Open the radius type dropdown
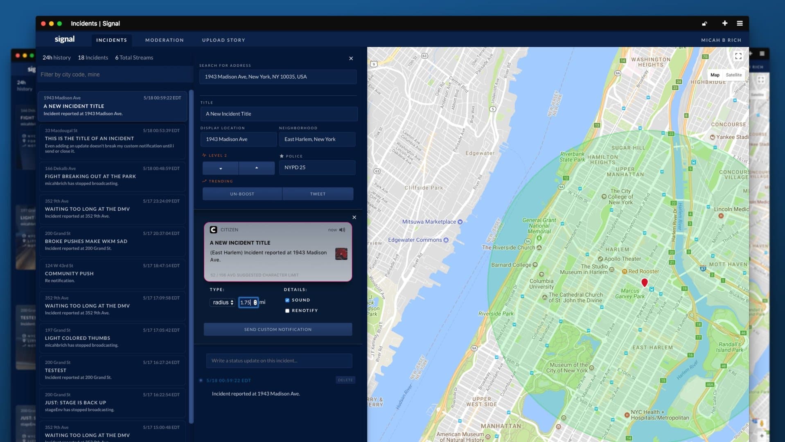This screenshot has width=785, height=442. pos(222,302)
